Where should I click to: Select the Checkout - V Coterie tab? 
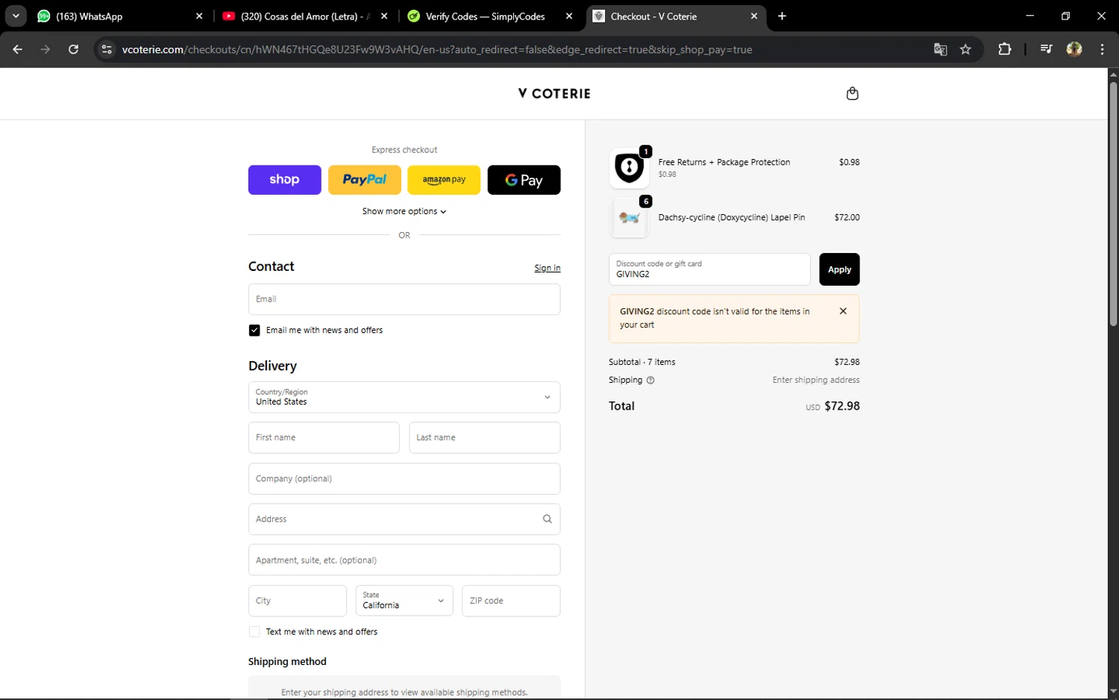pyautogui.click(x=675, y=16)
